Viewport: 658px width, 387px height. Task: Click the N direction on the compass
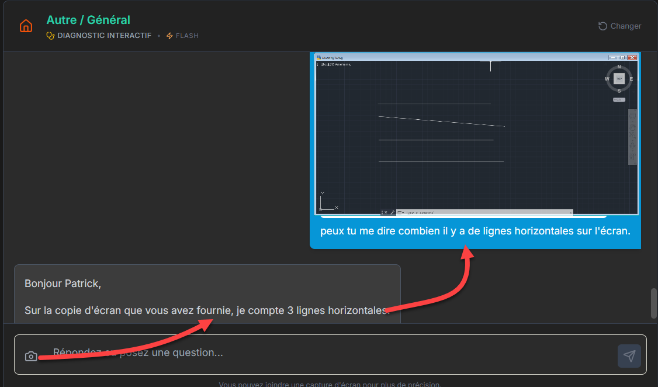619,67
